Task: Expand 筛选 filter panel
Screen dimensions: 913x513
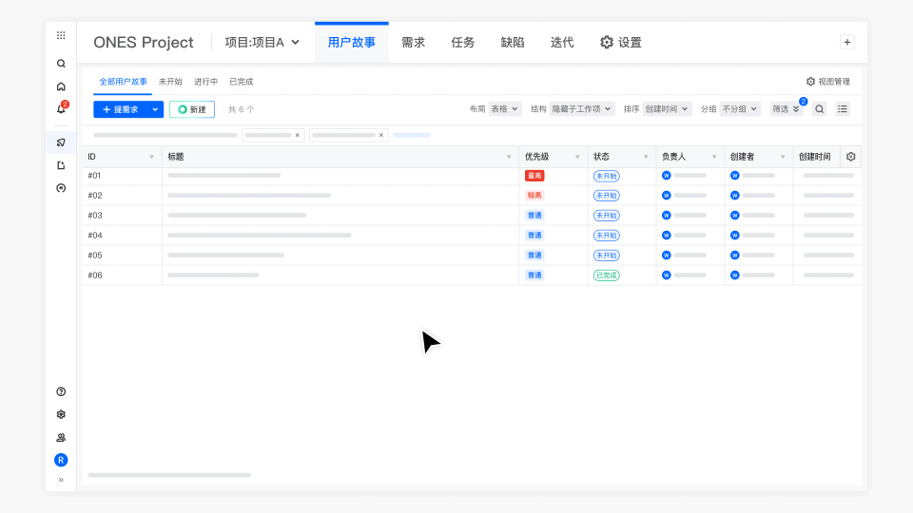Action: (x=786, y=109)
